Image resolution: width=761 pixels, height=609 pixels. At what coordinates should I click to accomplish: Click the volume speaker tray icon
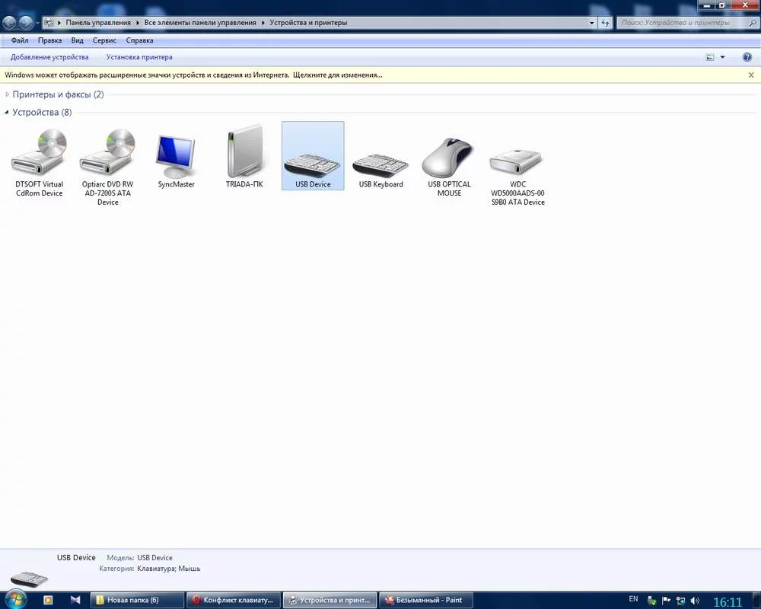coord(695,601)
